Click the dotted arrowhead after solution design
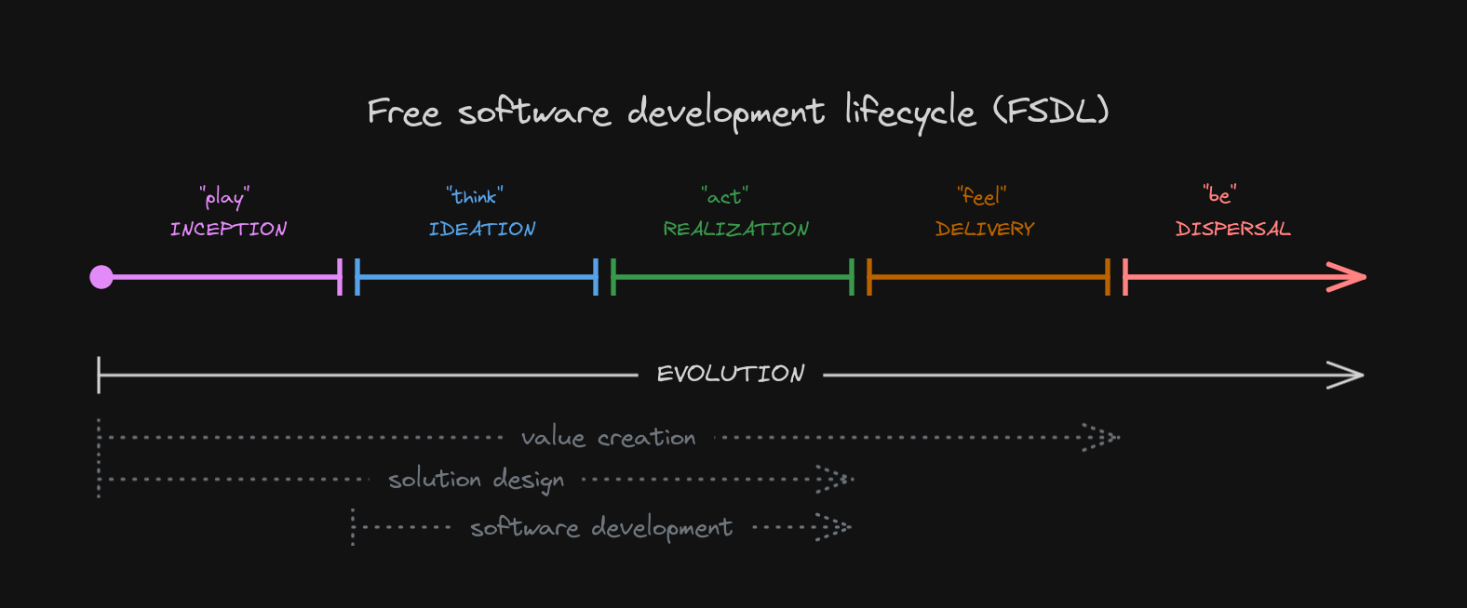Viewport: 1467px width, 608px height. click(x=834, y=480)
